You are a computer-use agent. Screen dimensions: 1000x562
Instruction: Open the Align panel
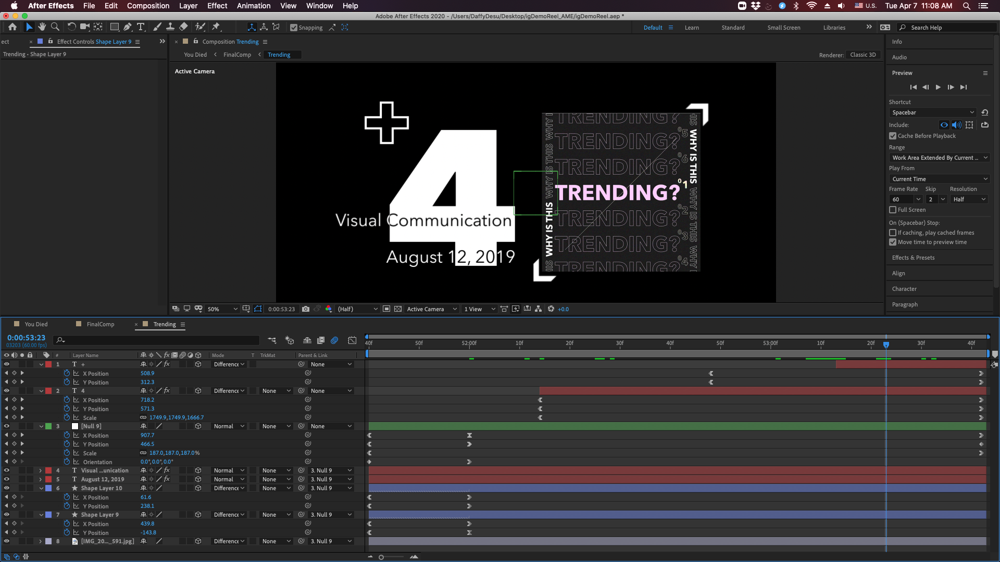click(898, 273)
